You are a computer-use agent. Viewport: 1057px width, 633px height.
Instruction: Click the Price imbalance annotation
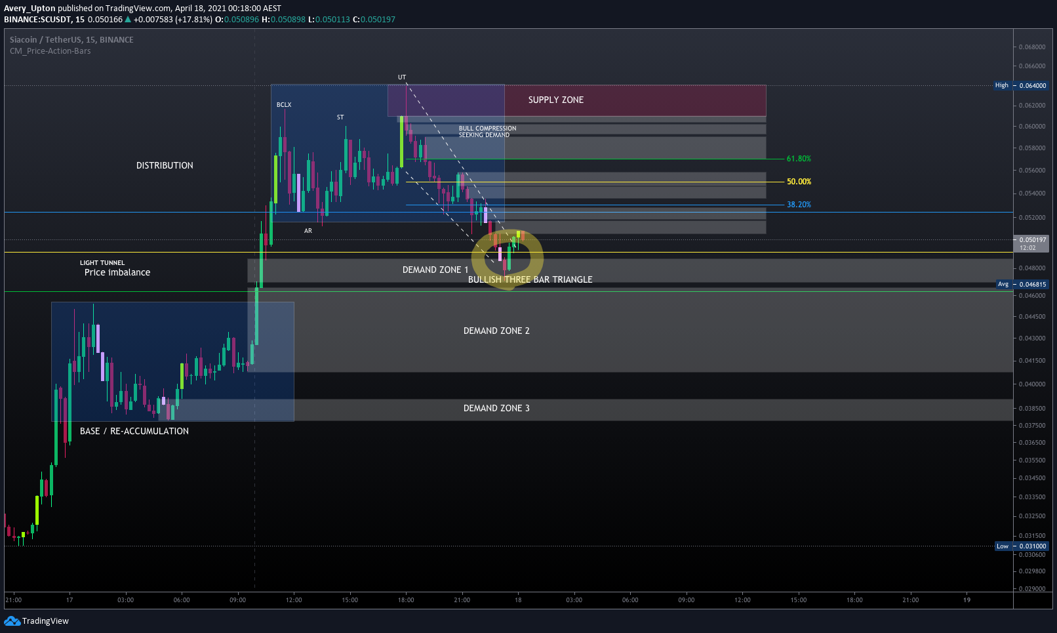pos(117,272)
